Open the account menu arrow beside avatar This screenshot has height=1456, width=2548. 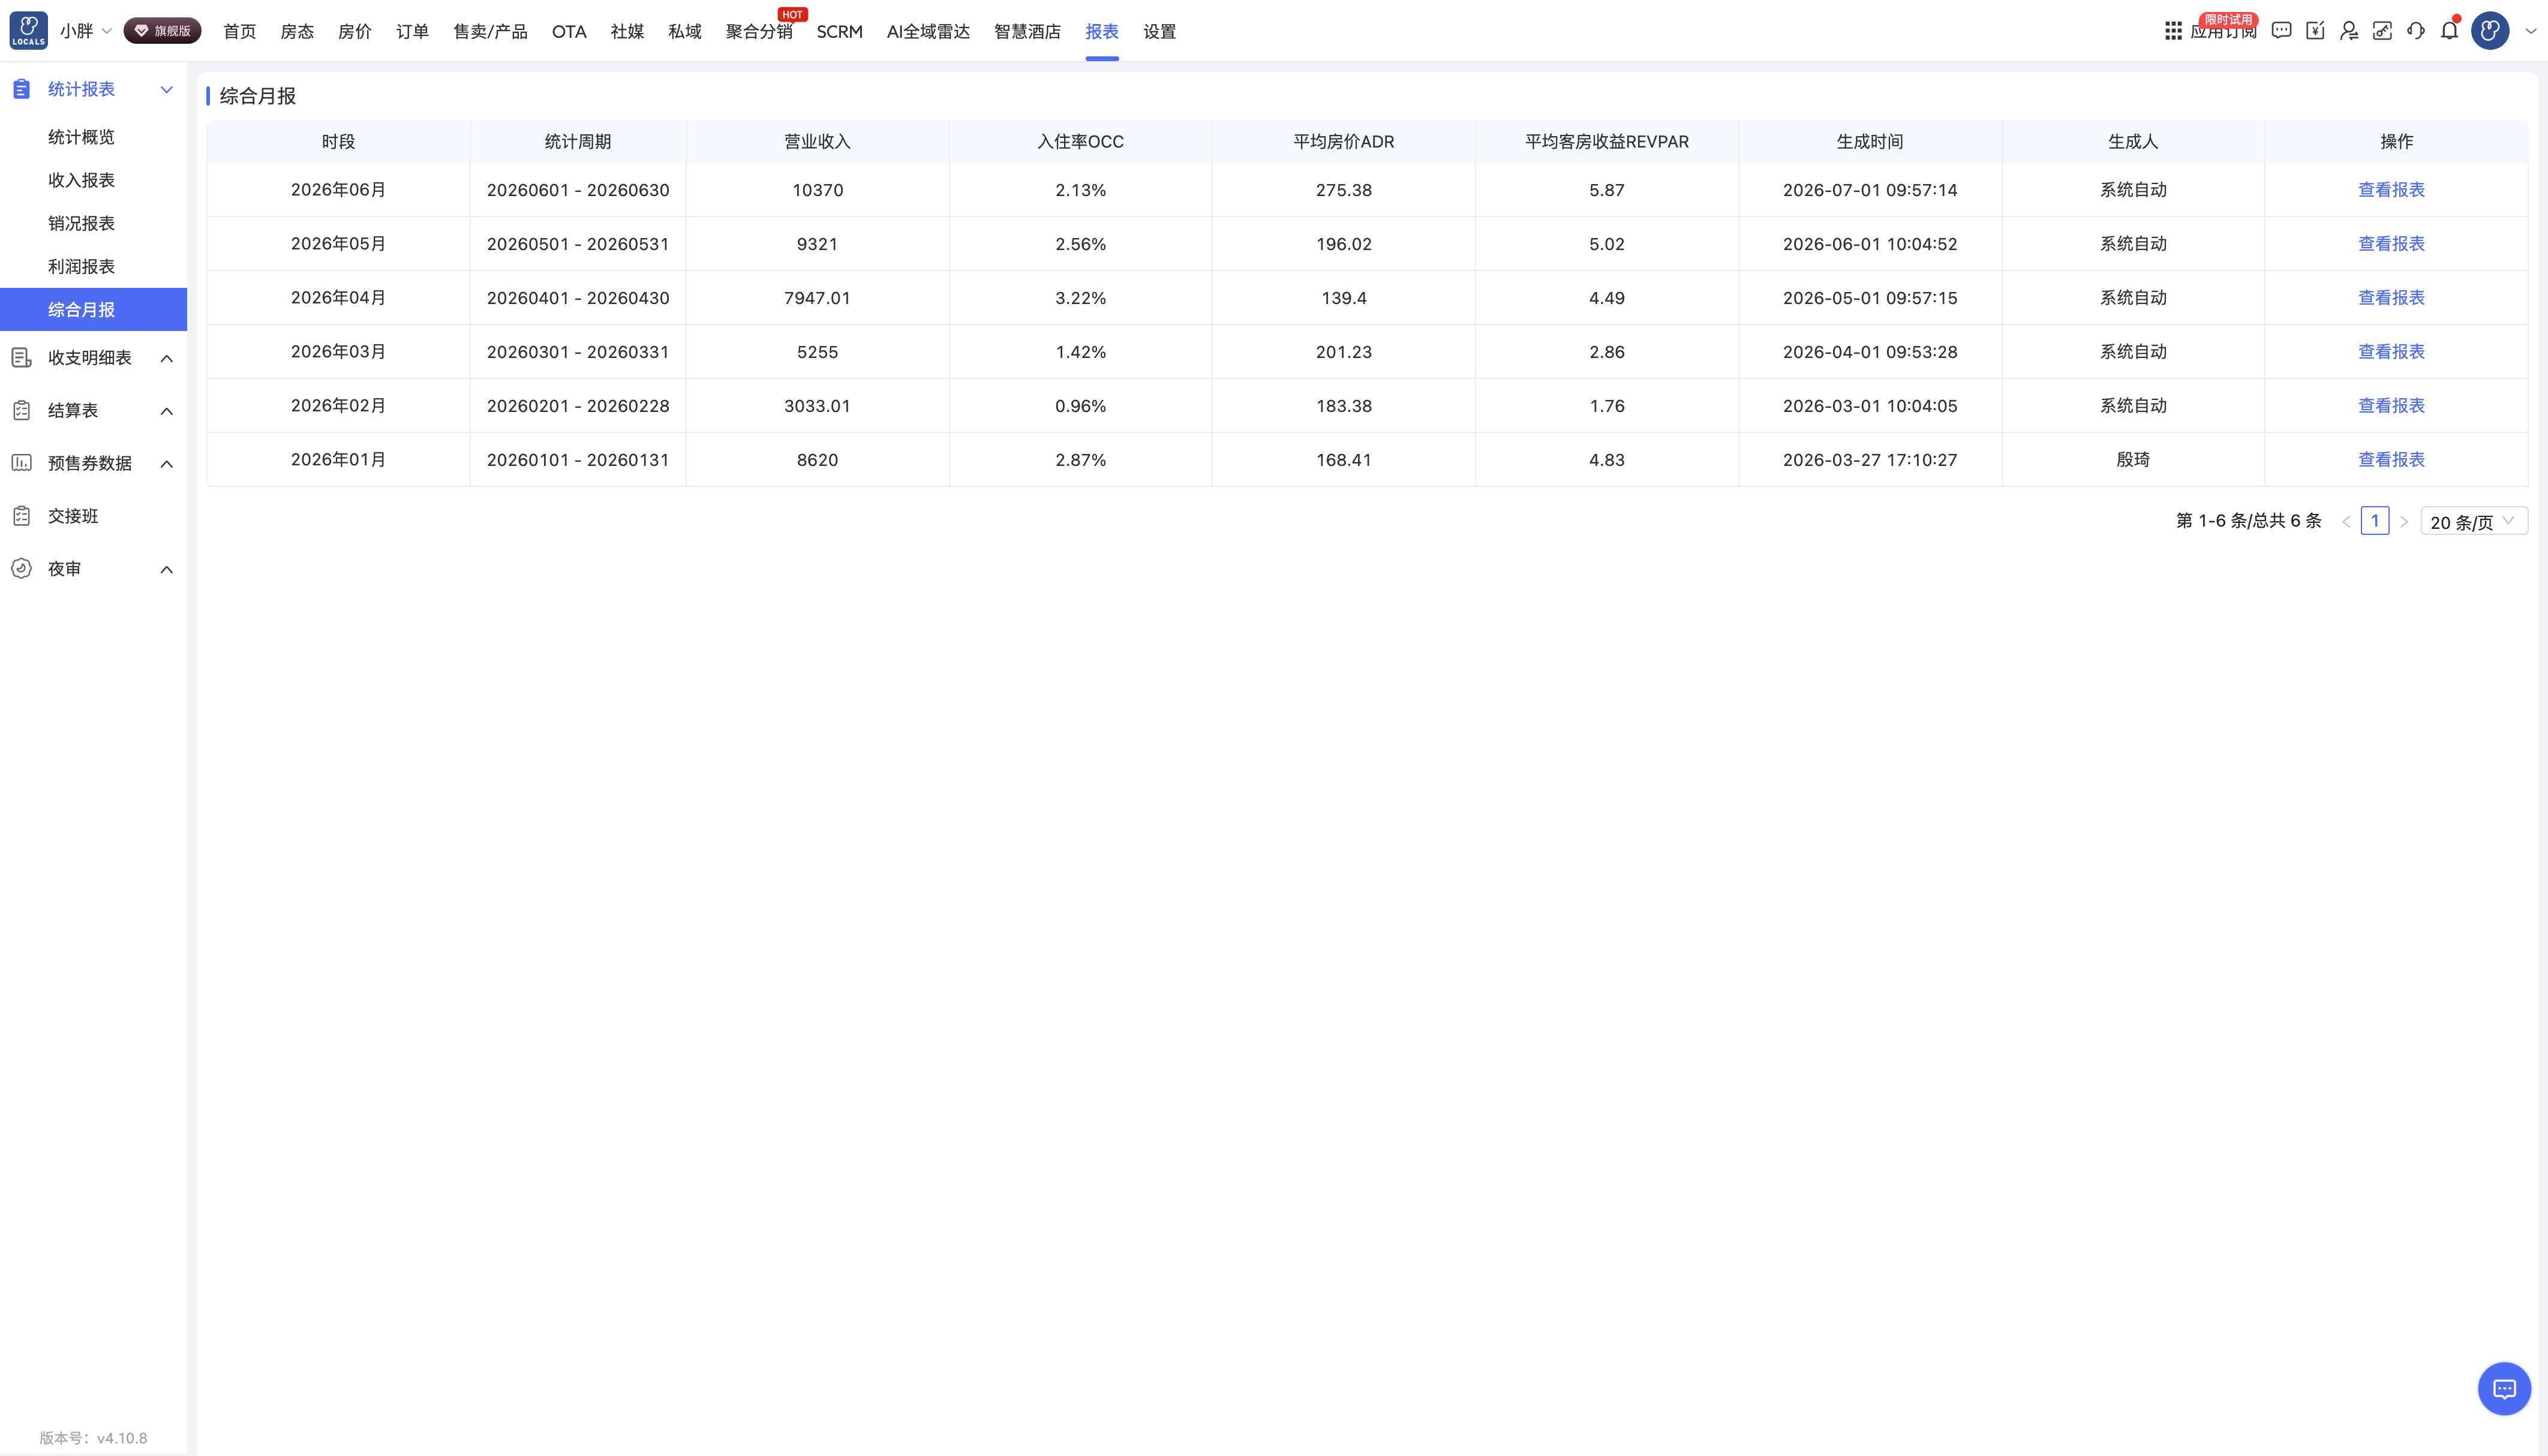click(2530, 31)
